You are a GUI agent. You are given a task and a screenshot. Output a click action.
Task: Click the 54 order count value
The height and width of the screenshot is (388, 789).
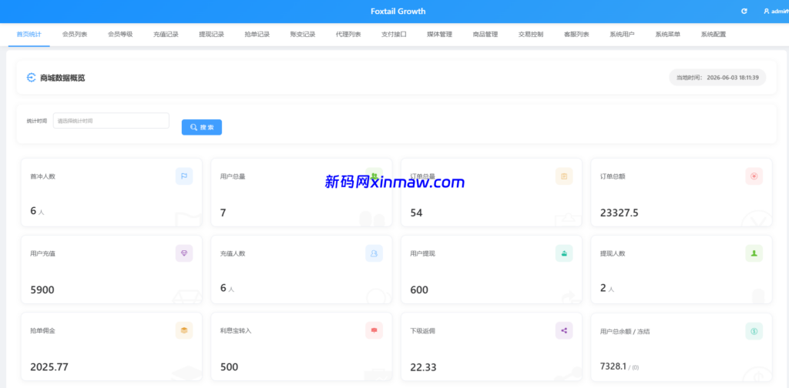coord(416,212)
